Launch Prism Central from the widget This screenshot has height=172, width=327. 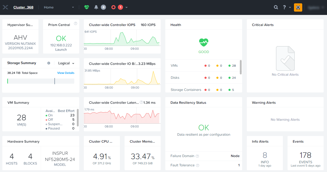(x=61, y=50)
